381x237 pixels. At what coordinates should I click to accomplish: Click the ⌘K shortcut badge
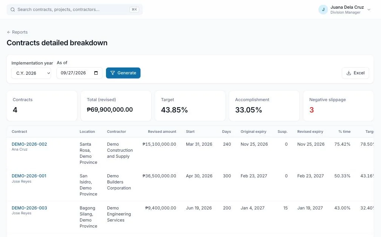(x=134, y=9)
